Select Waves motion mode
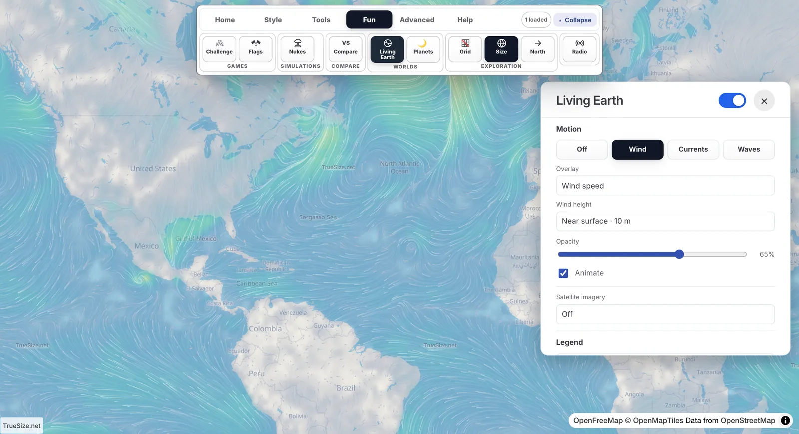Viewport: 799px width, 434px height. click(749, 149)
